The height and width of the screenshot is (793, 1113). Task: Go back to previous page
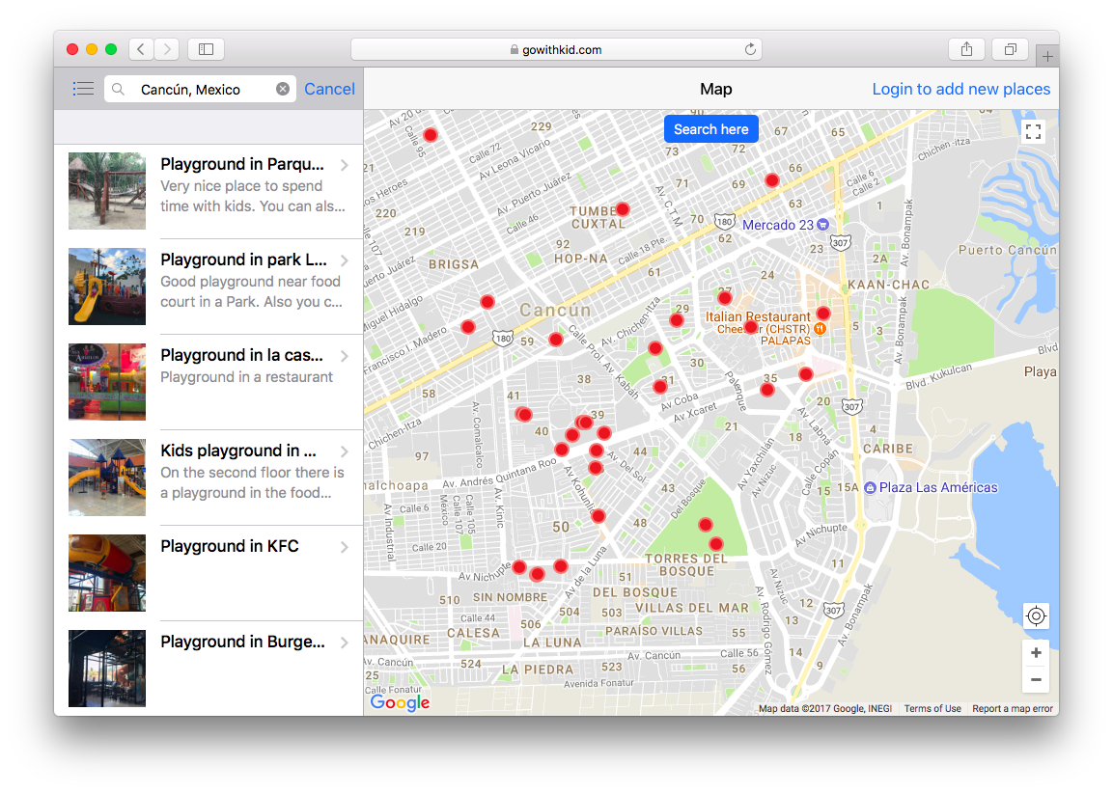click(141, 49)
